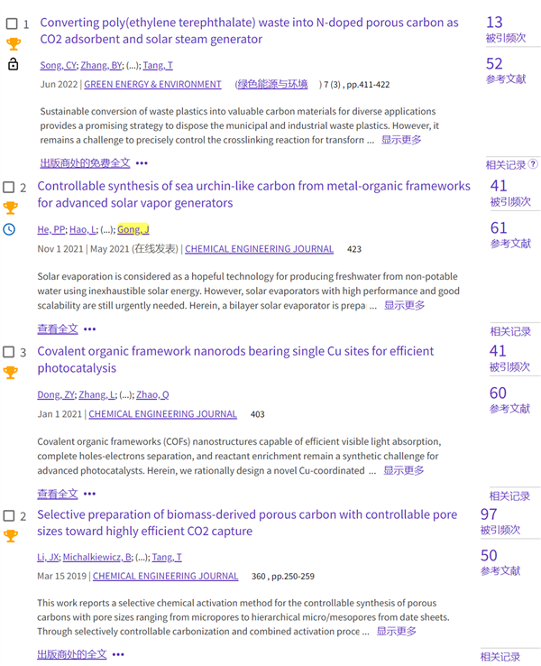Expand the first abstract with 显示更多
The image size is (541, 666).
pos(400,140)
